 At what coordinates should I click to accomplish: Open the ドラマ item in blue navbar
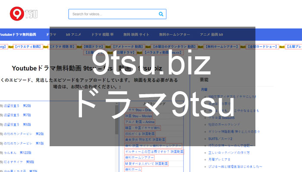coord(51,34)
